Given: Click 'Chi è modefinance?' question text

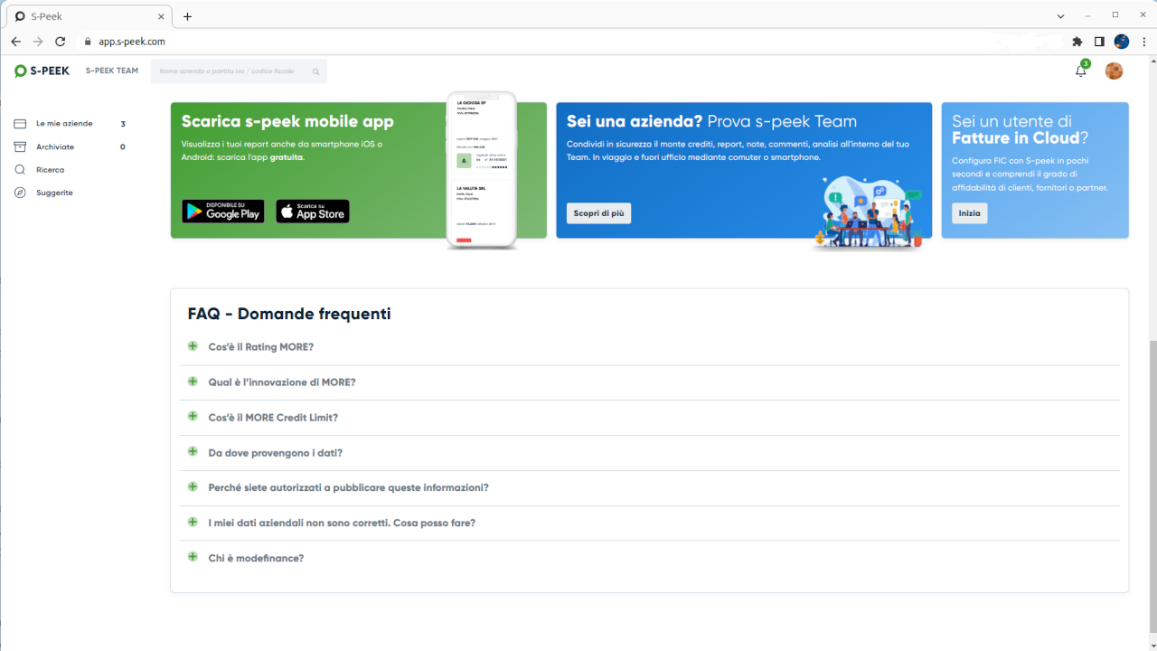Looking at the screenshot, I should 256,558.
